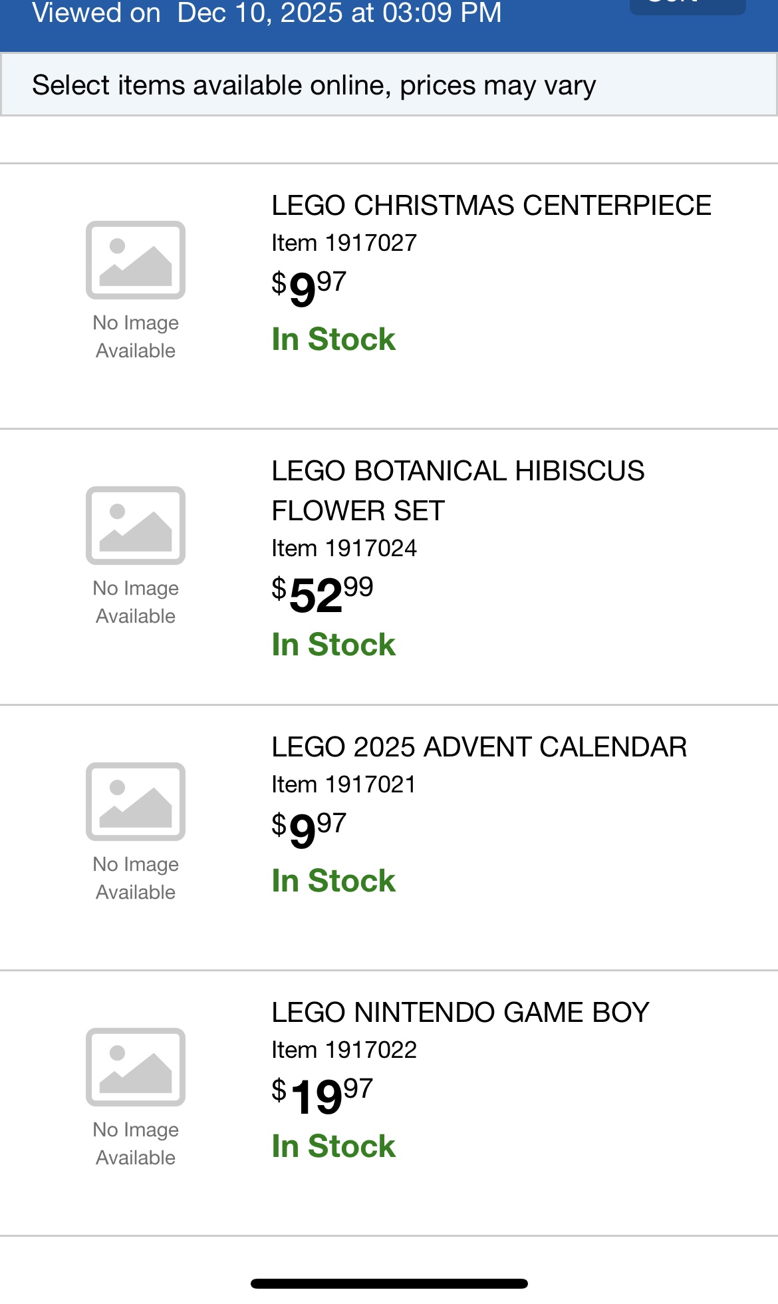Open the LEGO NINTENDO GAME BOY title
The width and height of the screenshot is (778, 1304).
pos(460,1013)
